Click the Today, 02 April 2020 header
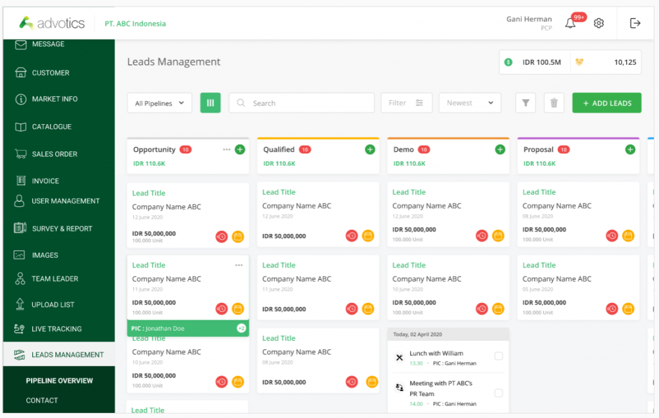This screenshot has height=418, width=659. [x=448, y=334]
